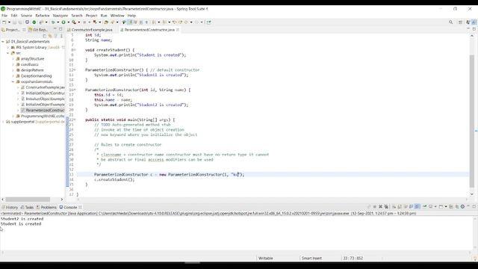
Task: Click the Project Explorer horizontal scrollbar
Action: coord(28,200)
